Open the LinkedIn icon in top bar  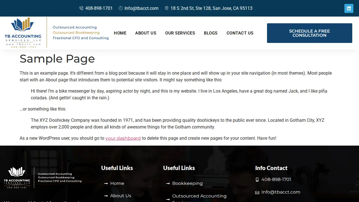pyautogui.click(x=349, y=8)
